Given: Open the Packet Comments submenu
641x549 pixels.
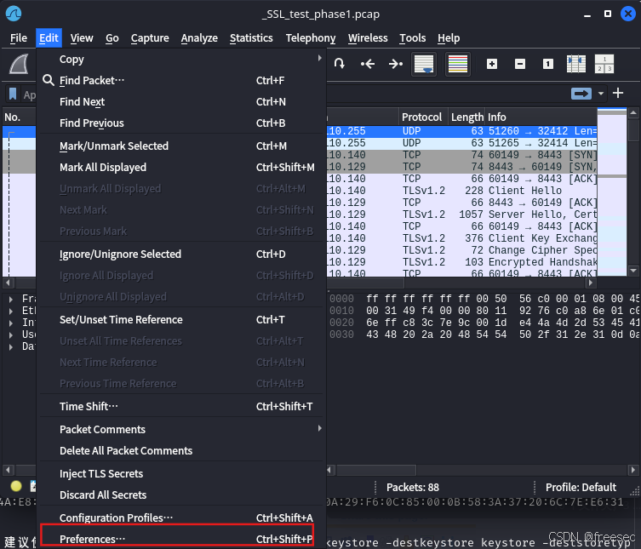Looking at the screenshot, I should [x=181, y=429].
